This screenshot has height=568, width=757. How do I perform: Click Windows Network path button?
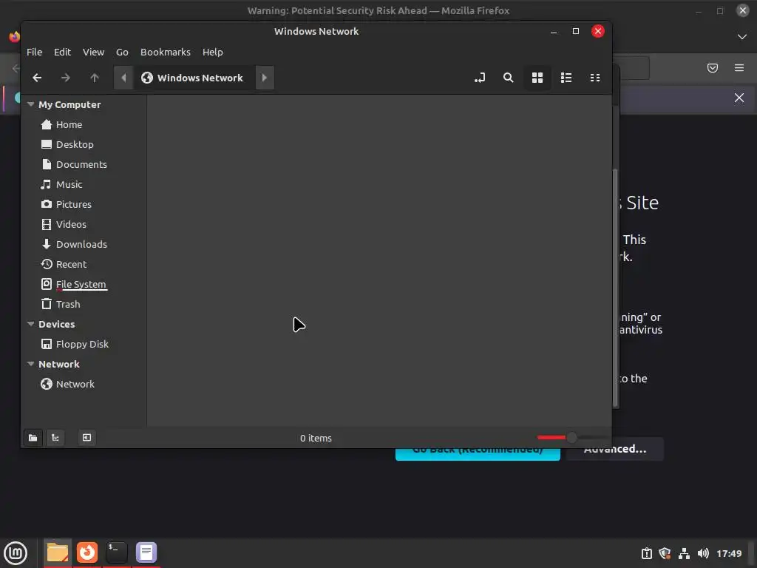(193, 78)
